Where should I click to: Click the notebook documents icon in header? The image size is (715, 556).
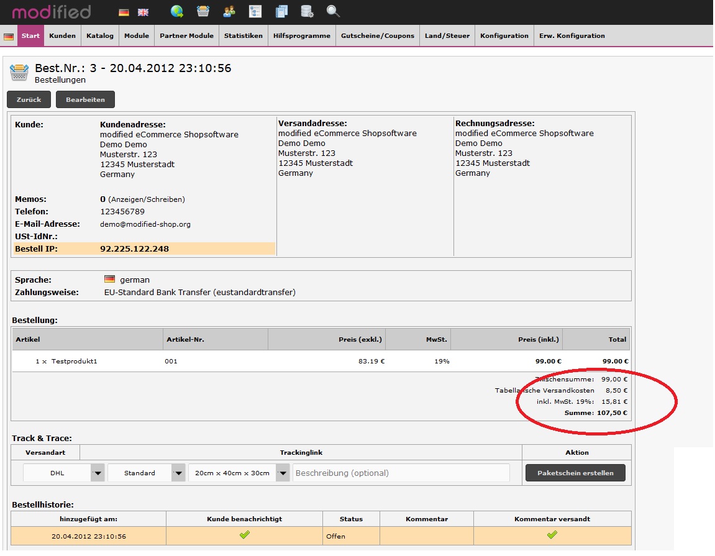(281, 11)
